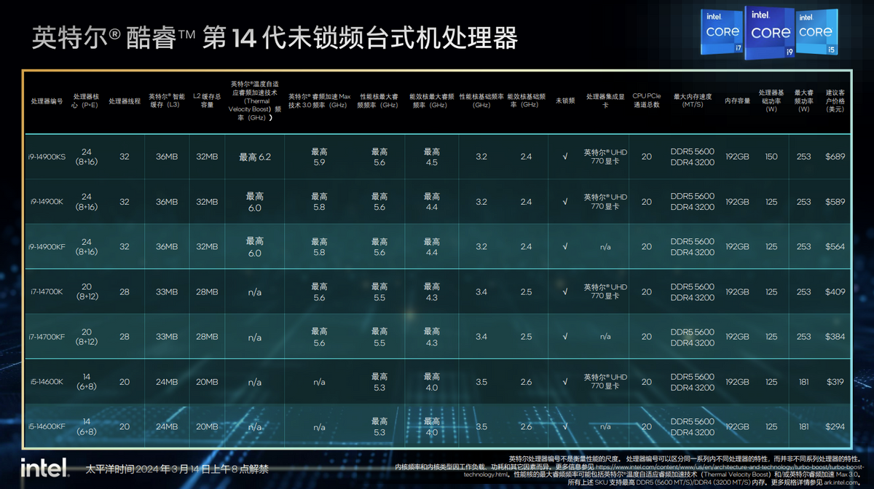Click the L2 缓存总容量 column header
The image size is (874, 489).
pos(207,101)
